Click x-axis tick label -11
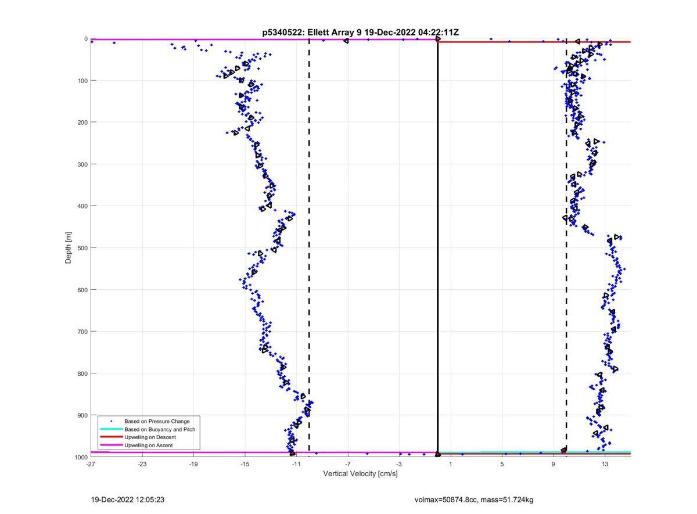 296,464
